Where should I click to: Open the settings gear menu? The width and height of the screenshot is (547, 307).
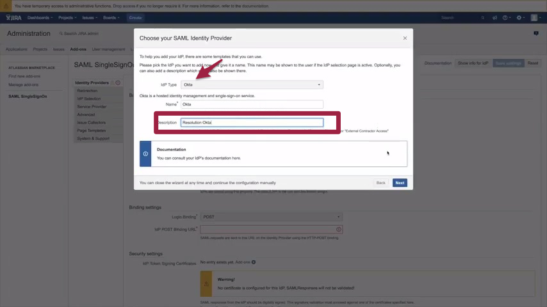tap(521, 18)
